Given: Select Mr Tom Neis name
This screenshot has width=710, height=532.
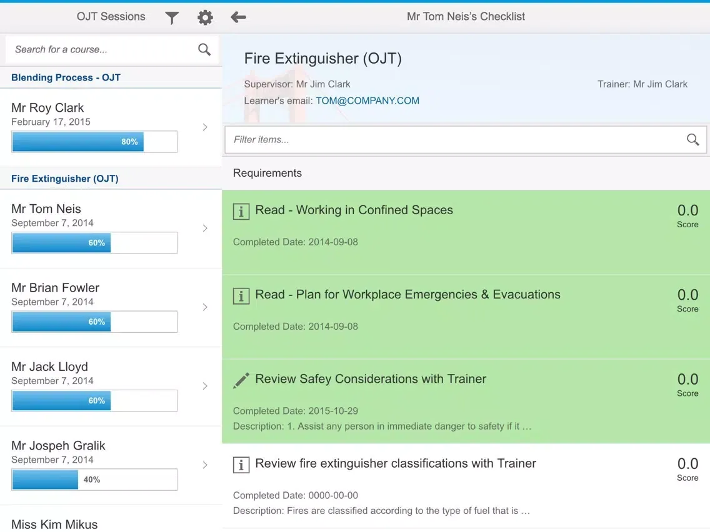Looking at the screenshot, I should (46, 209).
